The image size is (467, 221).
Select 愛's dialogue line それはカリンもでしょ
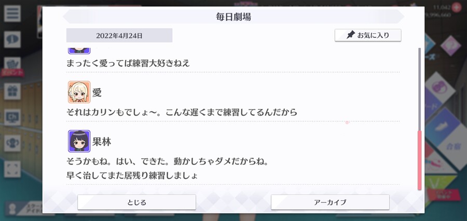[x=182, y=112]
